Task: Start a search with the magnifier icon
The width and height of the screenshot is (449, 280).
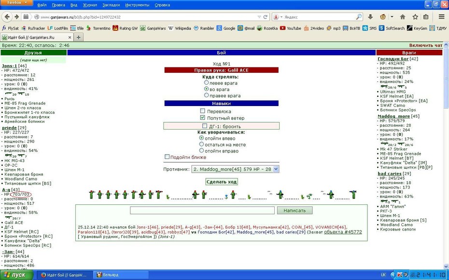Action: 359,17
